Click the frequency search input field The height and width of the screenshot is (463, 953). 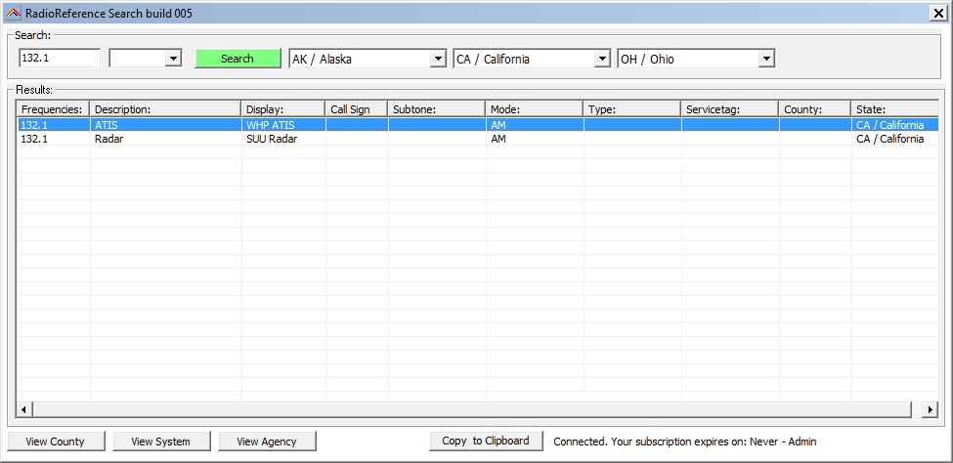tap(59, 59)
